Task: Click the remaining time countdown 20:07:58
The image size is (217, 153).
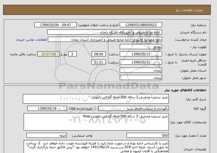Action: pyautogui.click(x=48, y=54)
